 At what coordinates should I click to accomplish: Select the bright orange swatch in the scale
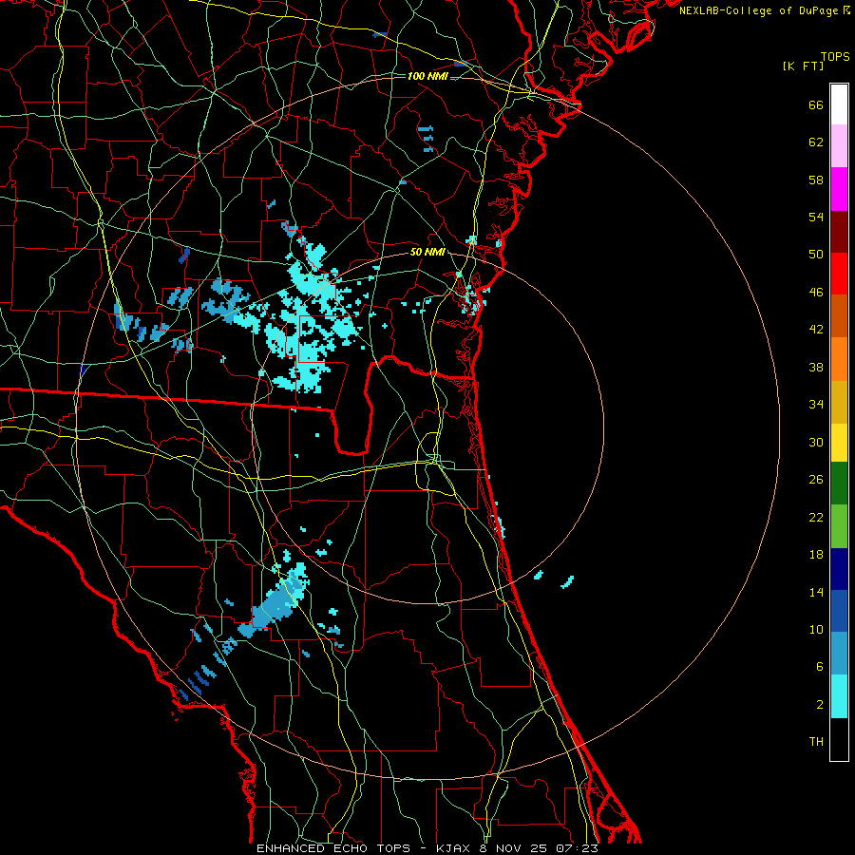point(839,359)
